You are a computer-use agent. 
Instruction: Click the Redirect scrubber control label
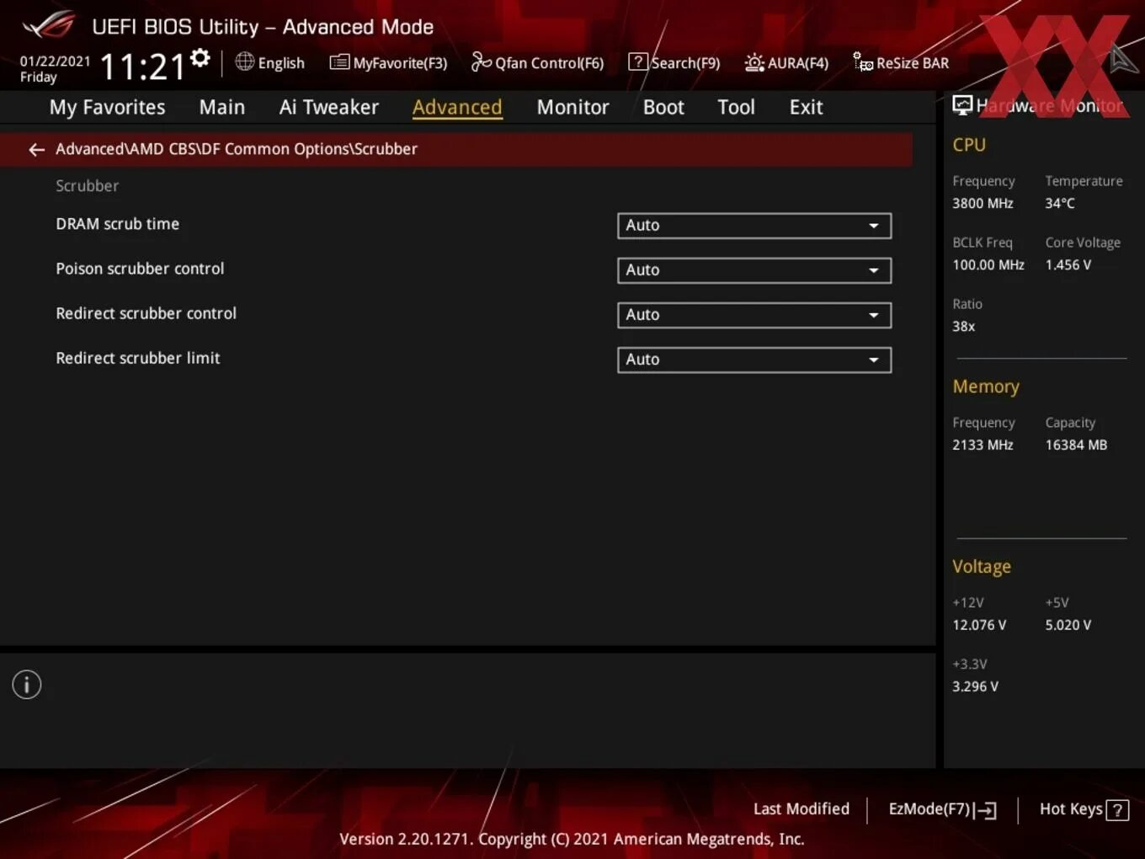coord(146,313)
